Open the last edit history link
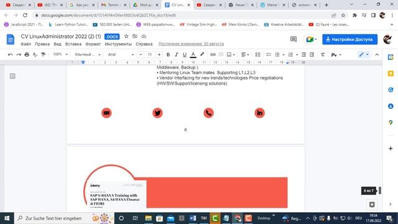 click(191, 44)
